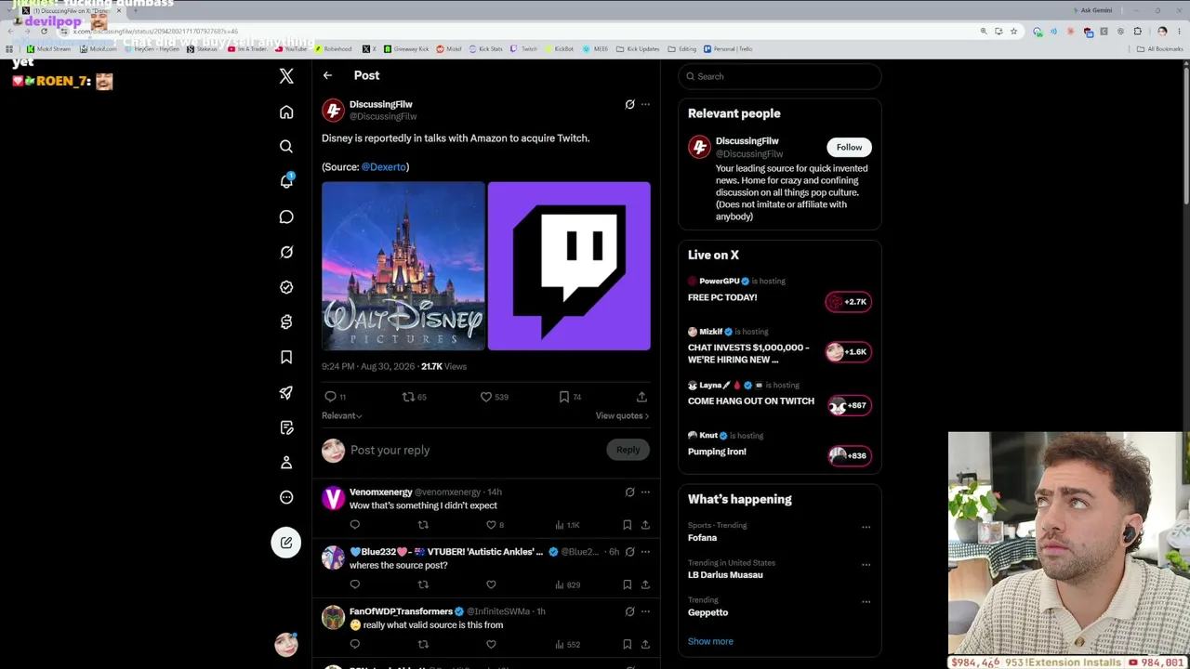The width and height of the screenshot is (1190, 669).
Task: Open Bookmarks from the sidebar
Action: 286,357
